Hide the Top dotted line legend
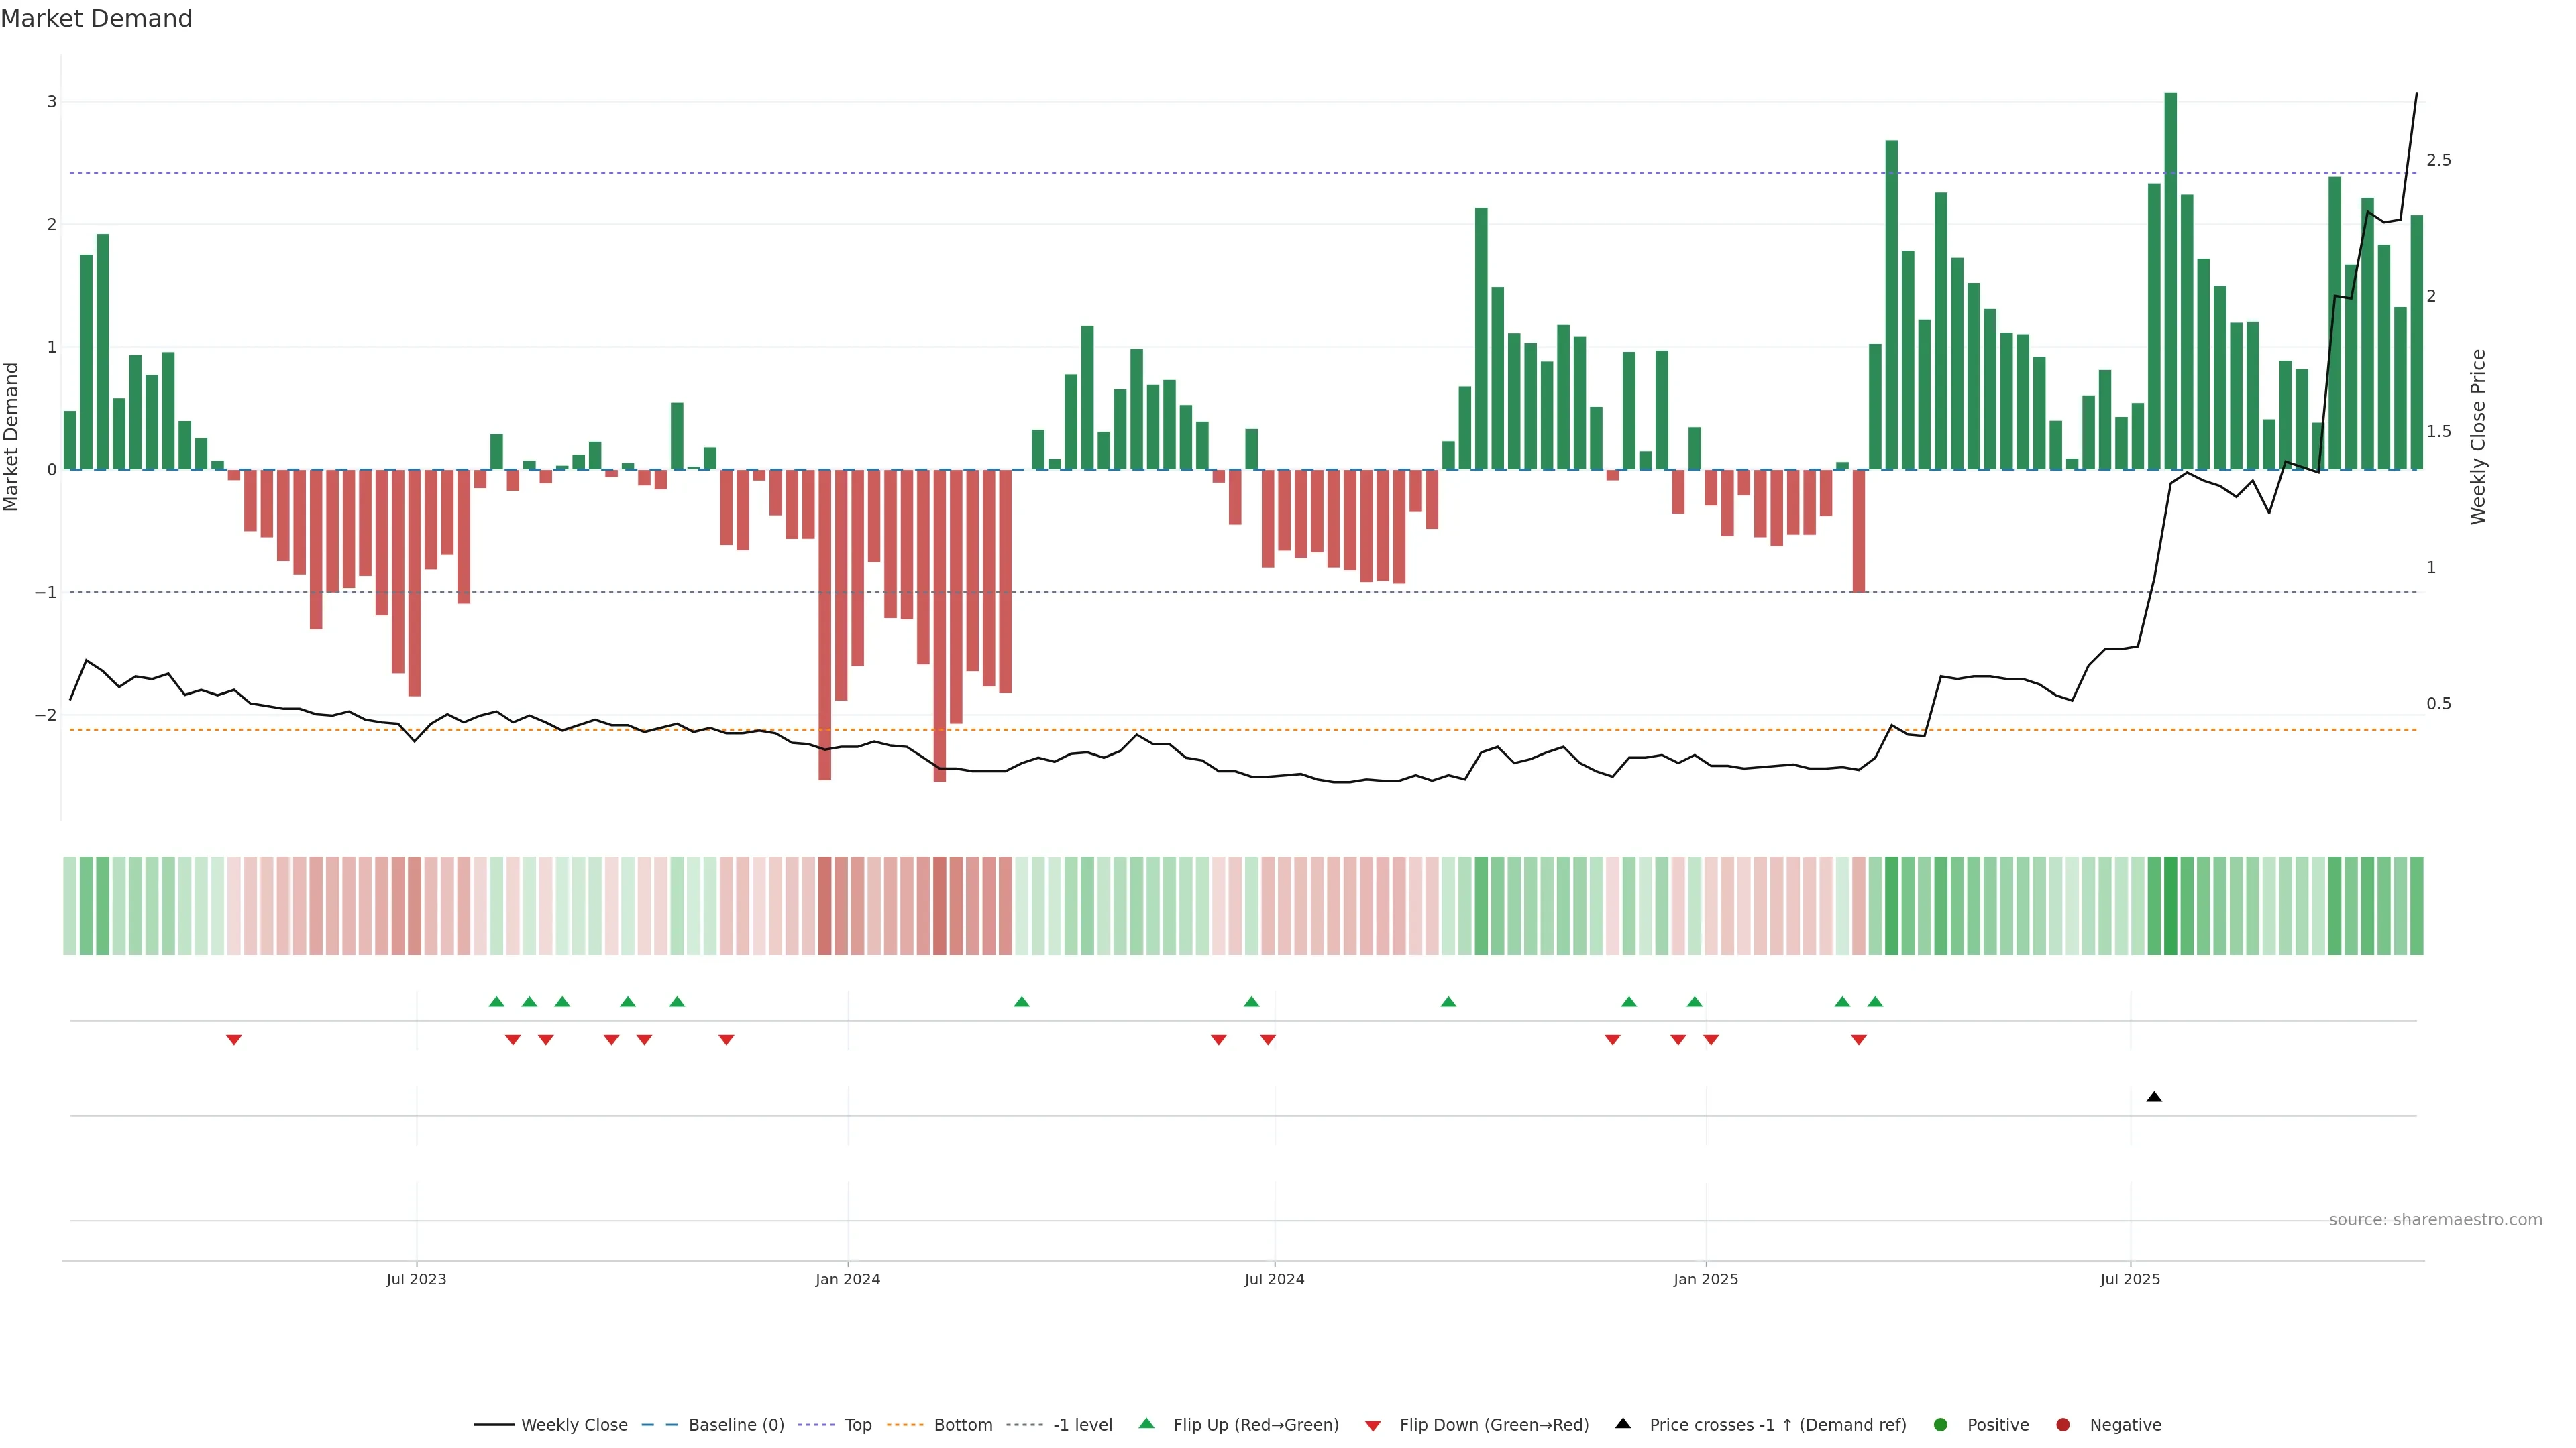The height and width of the screenshot is (1448, 2576). [817, 1425]
